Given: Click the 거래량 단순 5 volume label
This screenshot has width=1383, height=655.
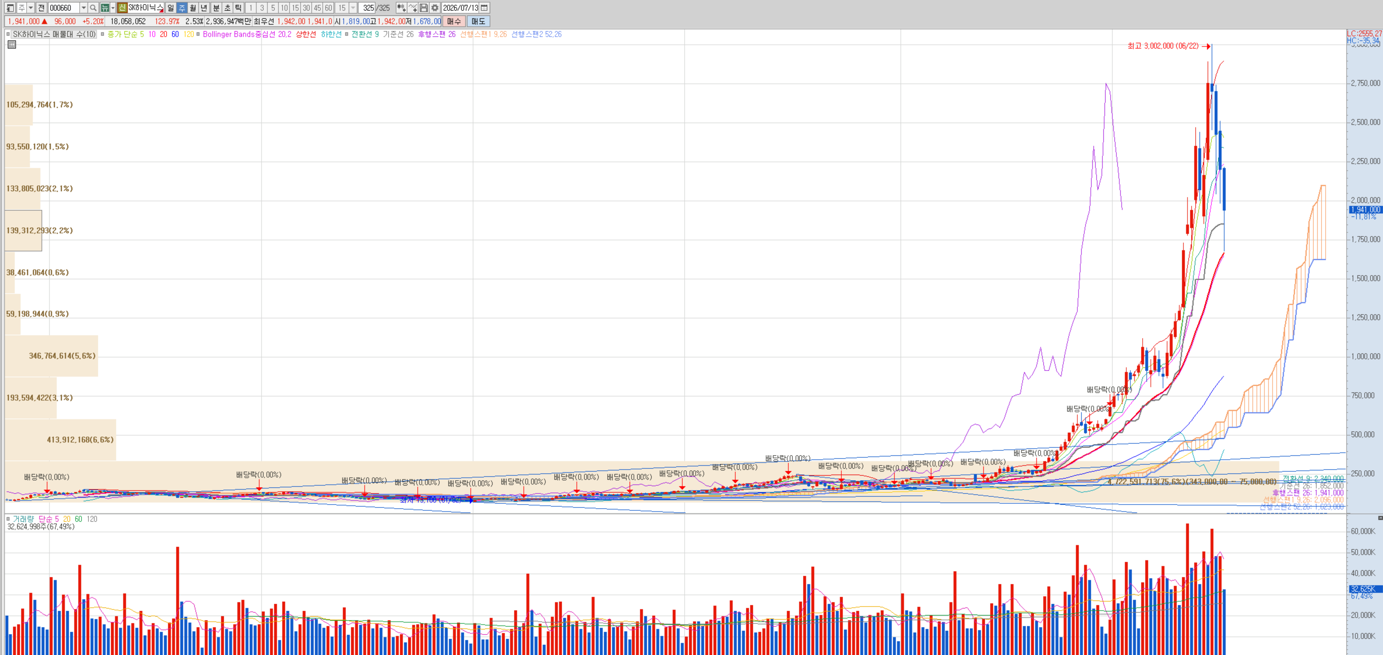Looking at the screenshot, I should coord(36,519).
